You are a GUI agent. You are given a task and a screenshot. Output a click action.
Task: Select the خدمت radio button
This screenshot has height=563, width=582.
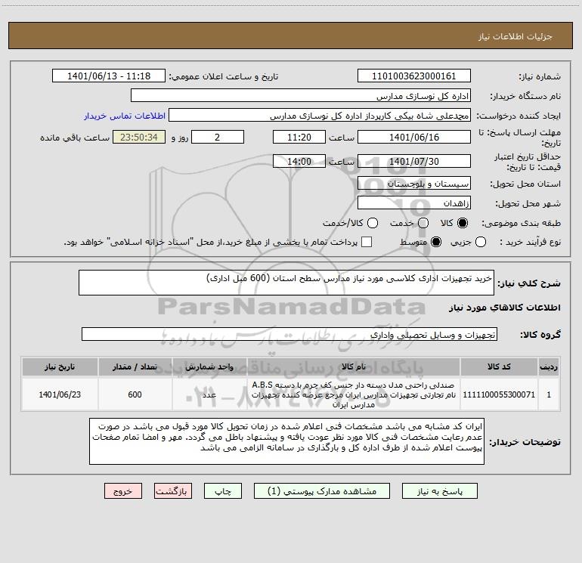pyautogui.click(x=423, y=223)
